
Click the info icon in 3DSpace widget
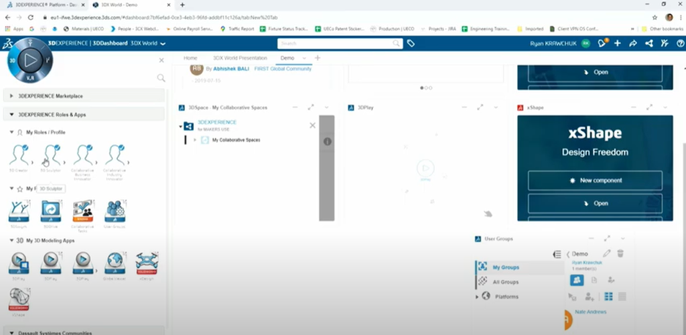click(327, 141)
